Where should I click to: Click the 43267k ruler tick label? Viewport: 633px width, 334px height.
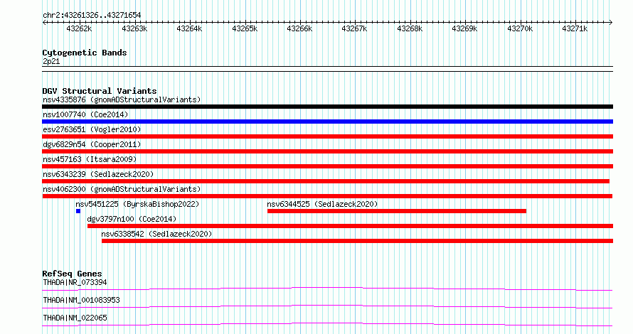coord(354,29)
